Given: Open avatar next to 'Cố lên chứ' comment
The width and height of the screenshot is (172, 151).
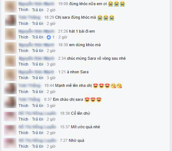Looking at the screenshot, I should [10, 116].
